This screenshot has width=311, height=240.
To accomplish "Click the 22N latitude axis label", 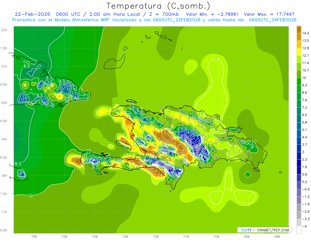I will (x=4, y=30).
